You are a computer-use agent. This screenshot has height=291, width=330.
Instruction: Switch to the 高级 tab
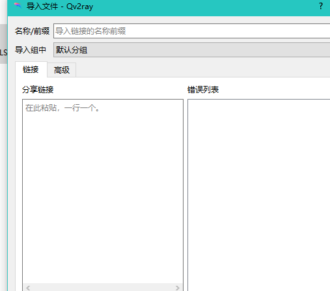coord(62,70)
